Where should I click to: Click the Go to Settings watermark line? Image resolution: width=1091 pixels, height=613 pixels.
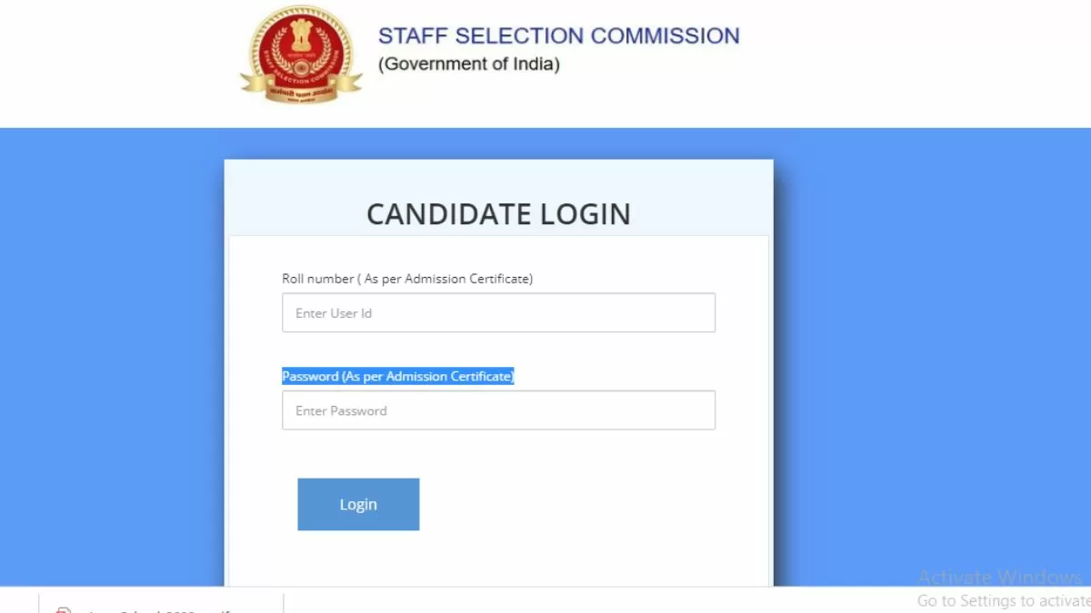(1002, 600)
